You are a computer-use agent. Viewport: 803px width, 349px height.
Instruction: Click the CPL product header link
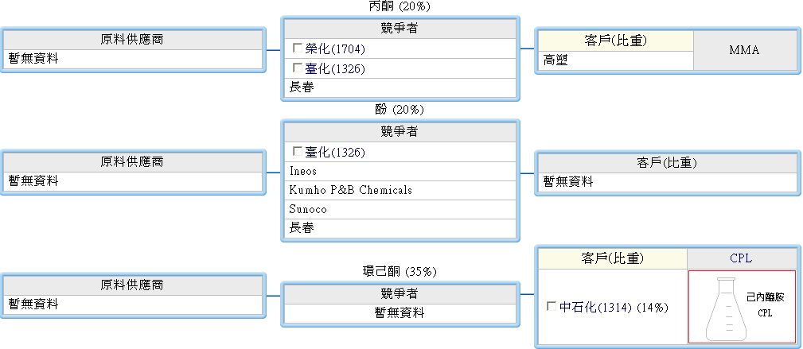740,258
